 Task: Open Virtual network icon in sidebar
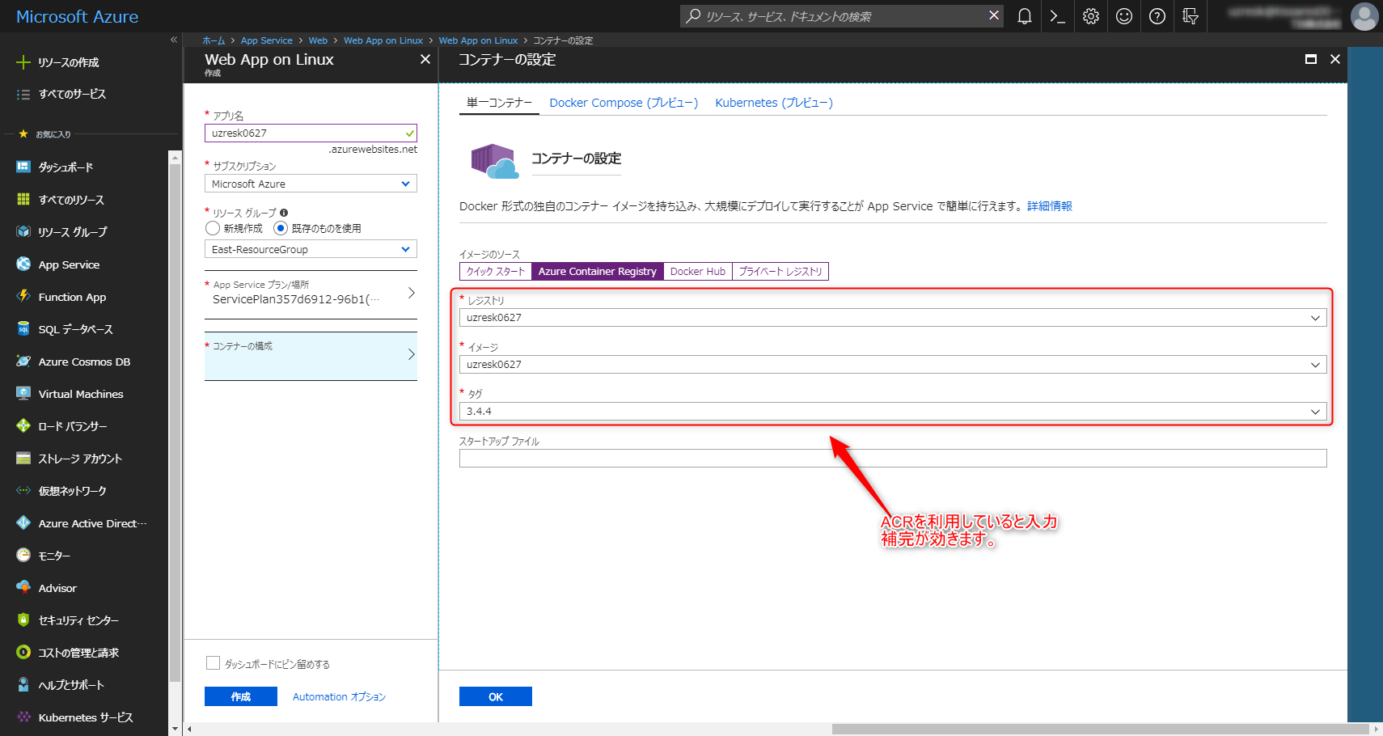[x=23, y=490]
